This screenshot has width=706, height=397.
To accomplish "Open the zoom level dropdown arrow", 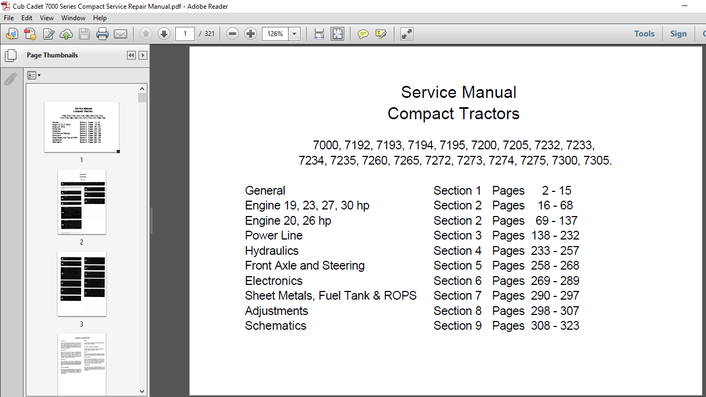I will coord(295,34).
